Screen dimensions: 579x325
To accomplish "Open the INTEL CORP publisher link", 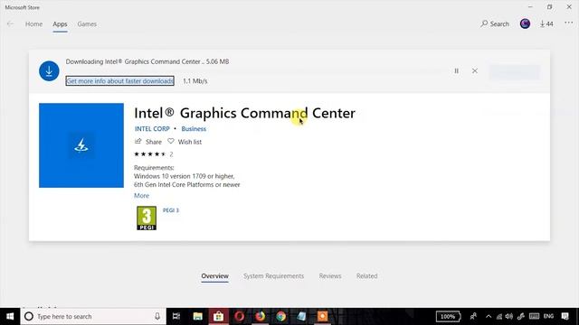I will (152, 128).
